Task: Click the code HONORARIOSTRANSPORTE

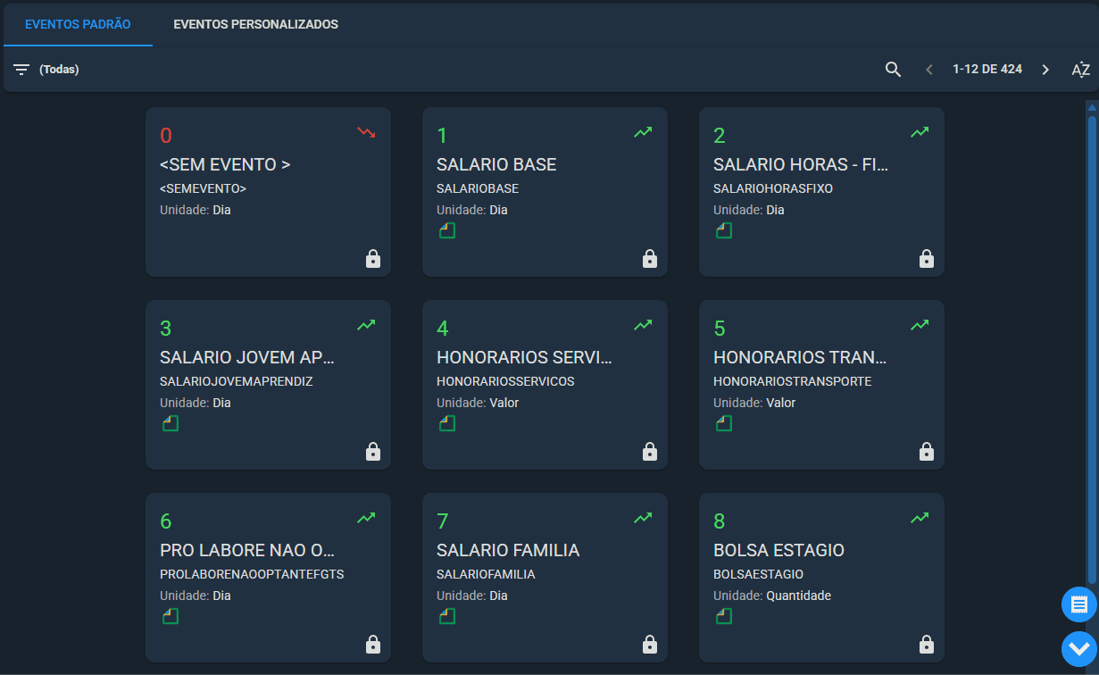Action: 793,381
